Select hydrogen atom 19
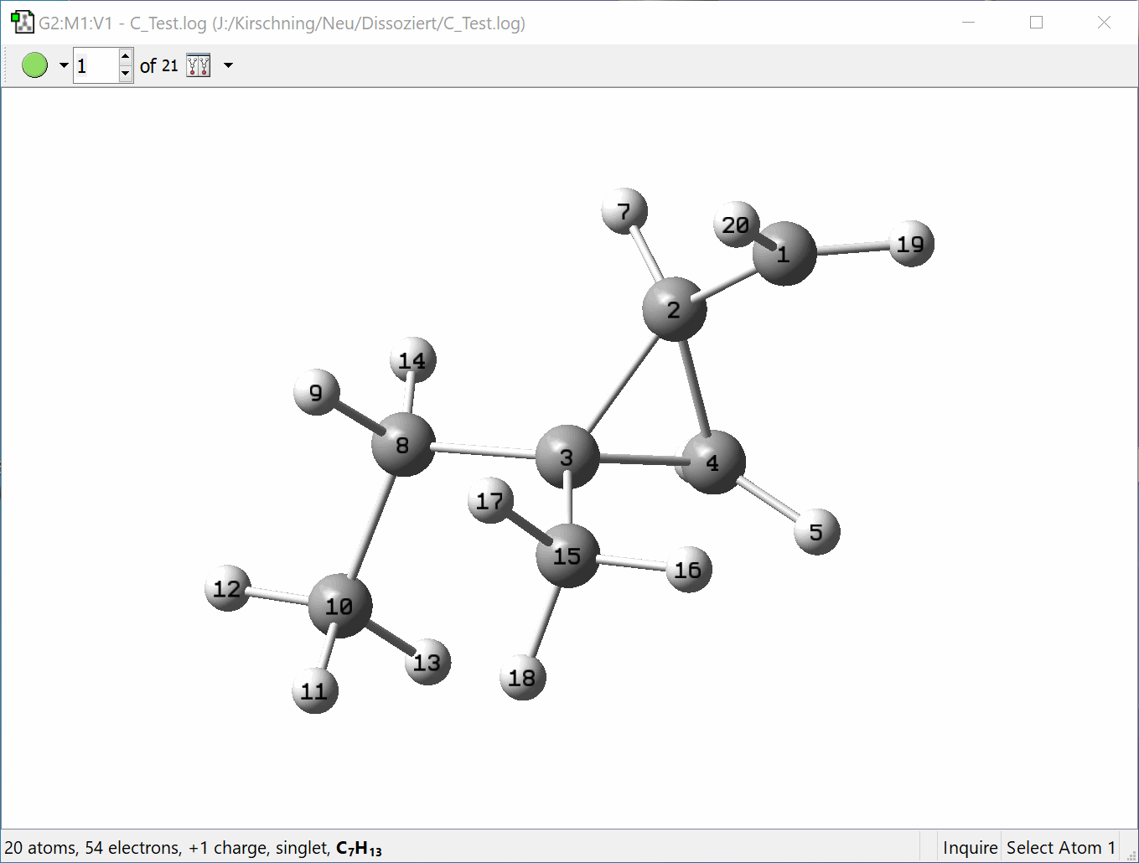Viewport: 1139px width, 863px height. (x=911, y=244)
